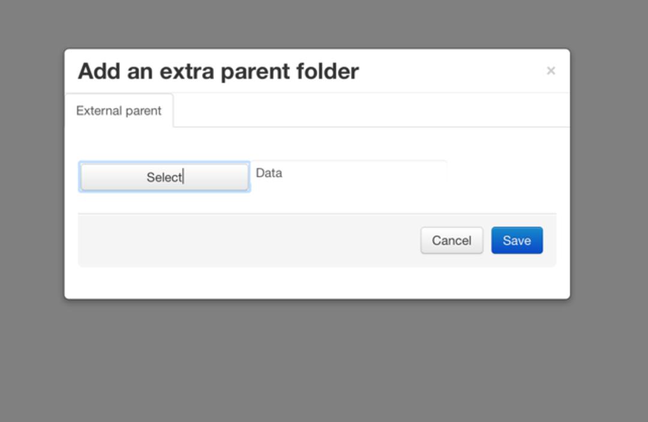Image resolution: width=648 pixels, height=422 pixels.
Task: Cancel adding the parent folder
Action: [452, 240]
